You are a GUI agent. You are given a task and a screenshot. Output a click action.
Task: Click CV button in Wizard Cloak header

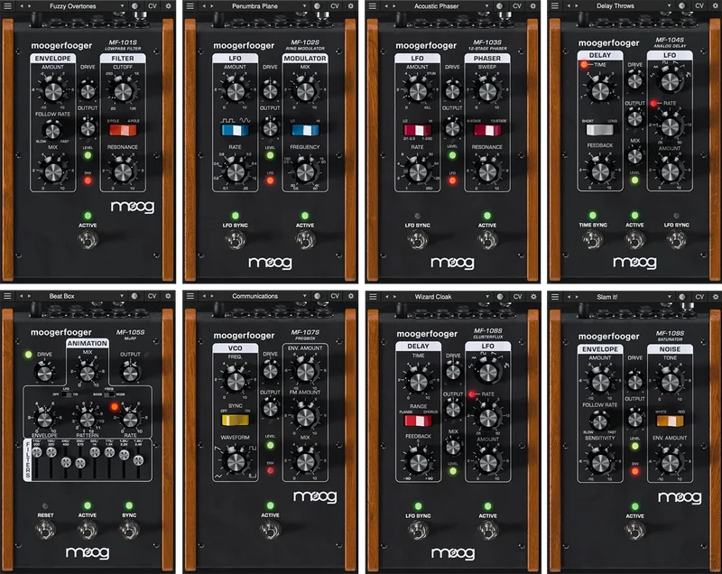[x=517, y=296]
